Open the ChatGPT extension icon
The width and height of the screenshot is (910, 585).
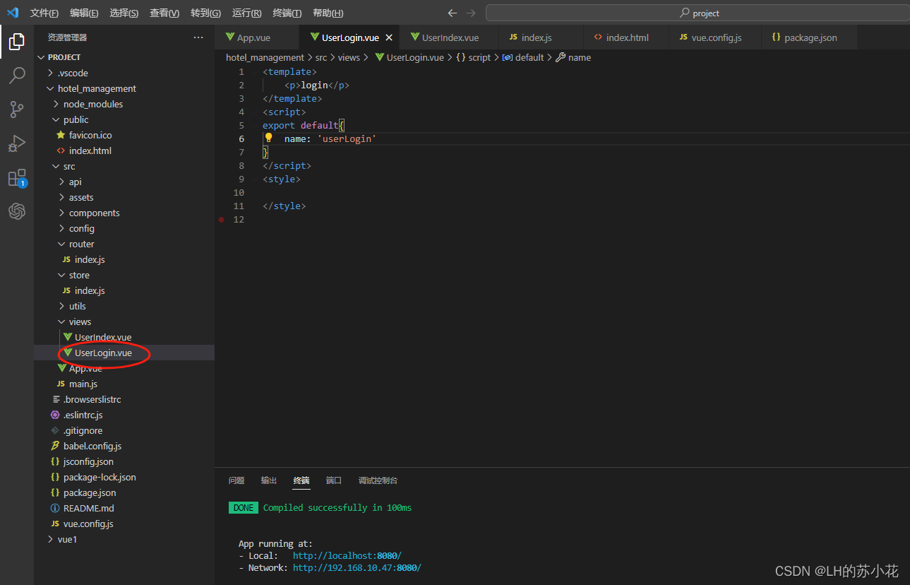(x=17, y=211)
